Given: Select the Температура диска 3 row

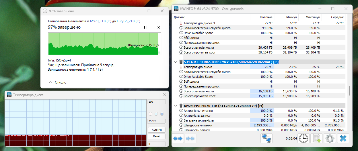Looking at the screenshot, I should point(258,23).
